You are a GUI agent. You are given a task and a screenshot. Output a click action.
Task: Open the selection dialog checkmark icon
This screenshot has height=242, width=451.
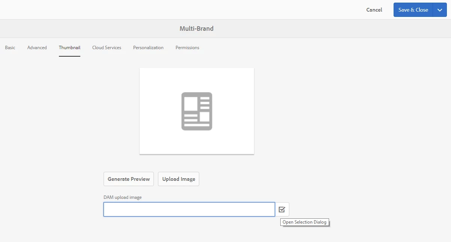coord(282,209)
